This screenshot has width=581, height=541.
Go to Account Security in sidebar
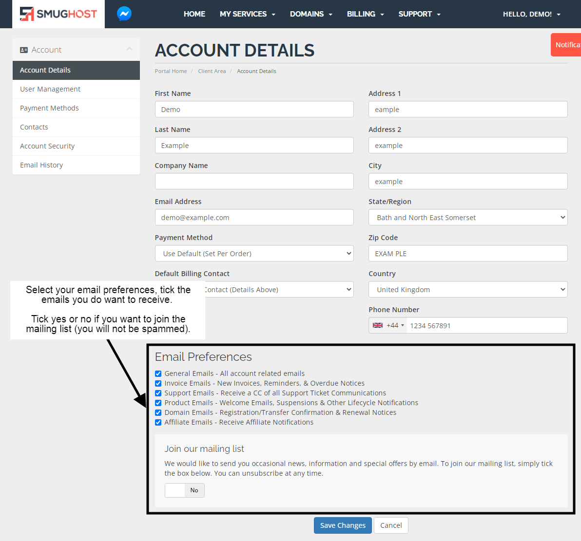pyautogui.click(x=47, y=146)
